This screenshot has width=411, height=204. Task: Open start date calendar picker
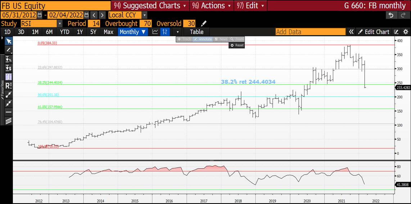pyautogui.click(x=40, y=15)
